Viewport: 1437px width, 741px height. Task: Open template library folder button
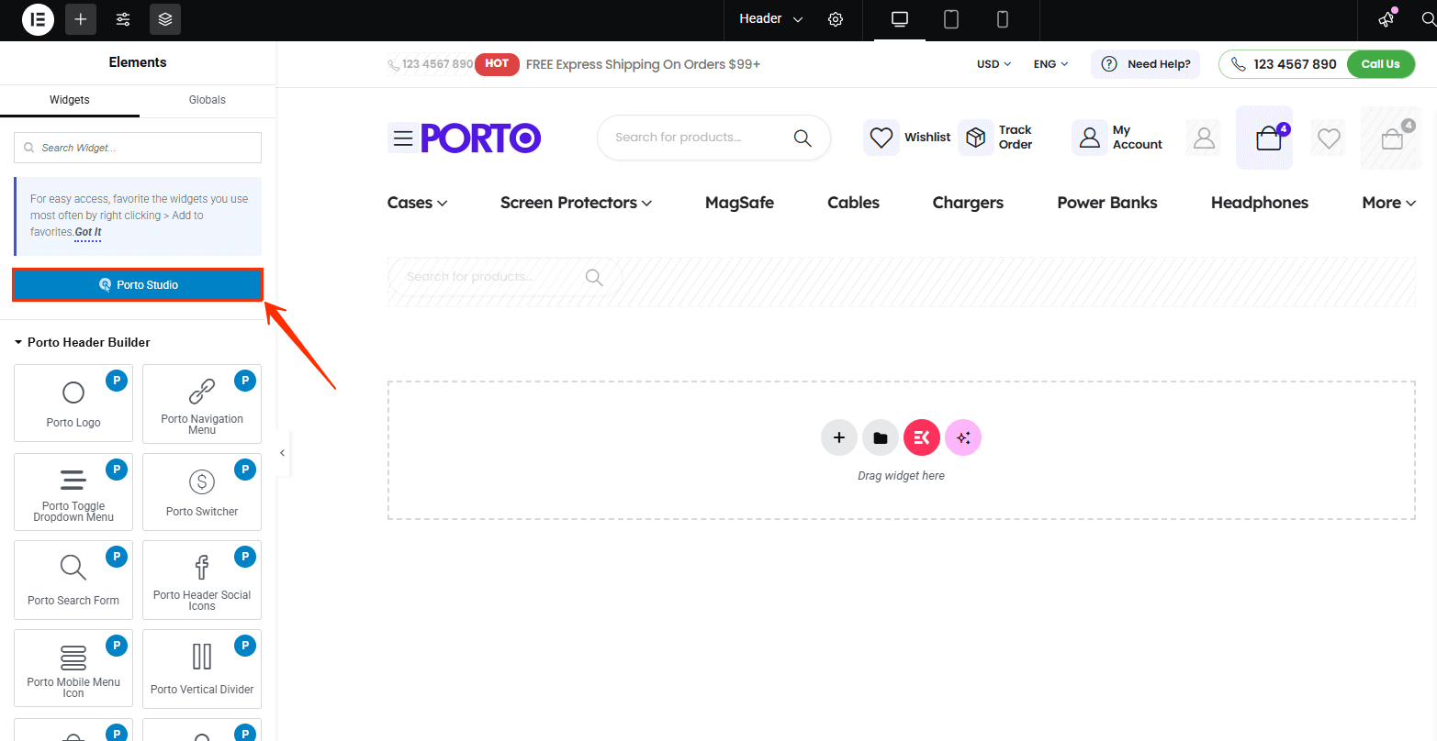click(x=881, y=437)
